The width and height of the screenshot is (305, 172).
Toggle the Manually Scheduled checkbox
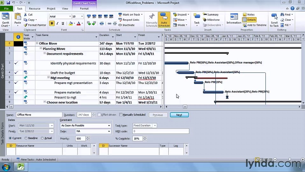[121, 114]
